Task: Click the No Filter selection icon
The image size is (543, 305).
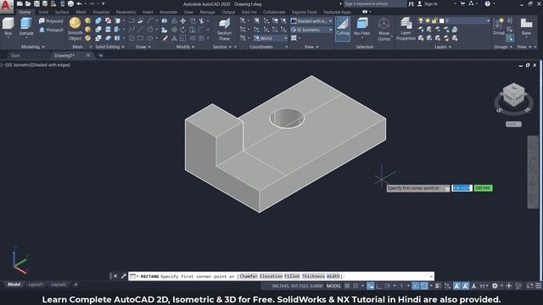Action: coord(362,27)
